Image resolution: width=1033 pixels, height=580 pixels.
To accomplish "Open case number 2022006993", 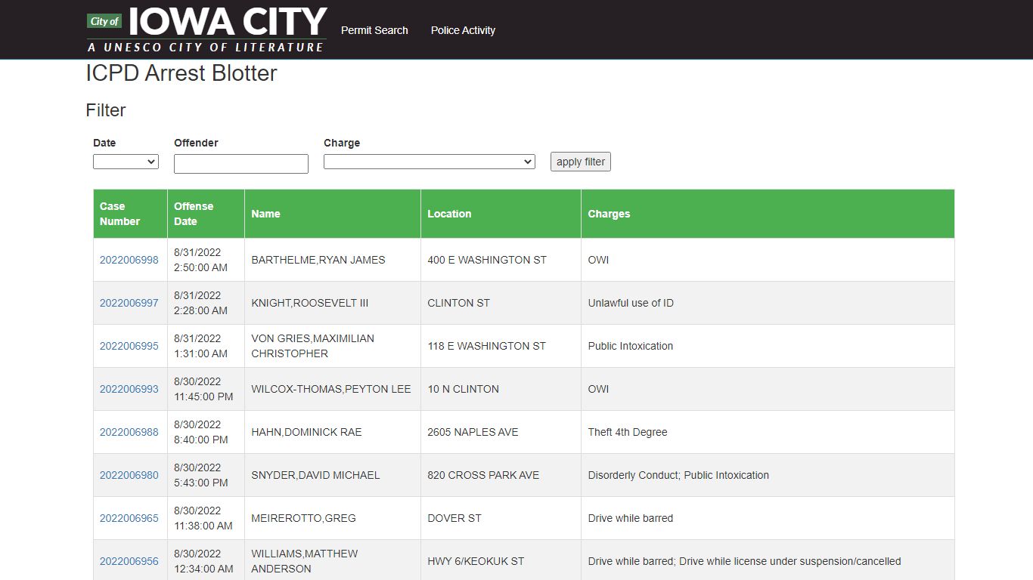I will click(x=129, y=389).
